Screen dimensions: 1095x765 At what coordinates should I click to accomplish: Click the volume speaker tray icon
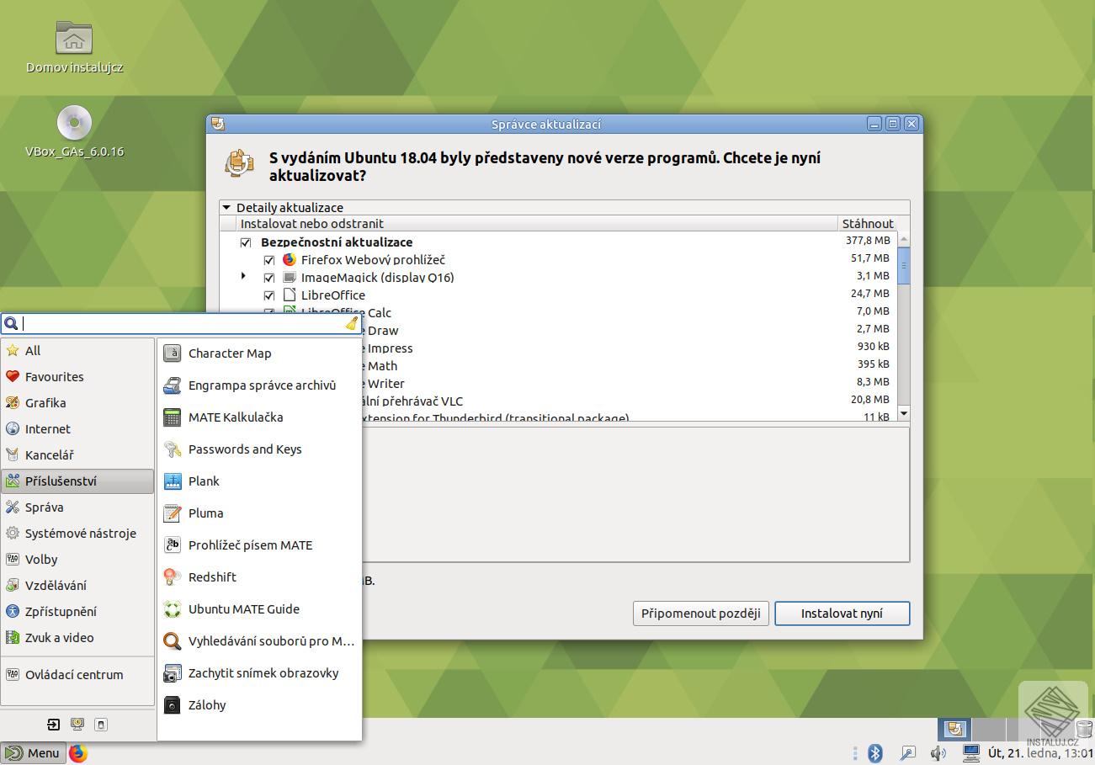point(938,753)
